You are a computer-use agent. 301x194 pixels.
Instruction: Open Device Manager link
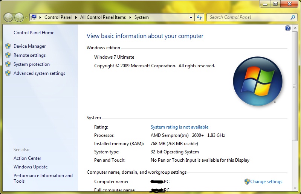pos(29,46)
